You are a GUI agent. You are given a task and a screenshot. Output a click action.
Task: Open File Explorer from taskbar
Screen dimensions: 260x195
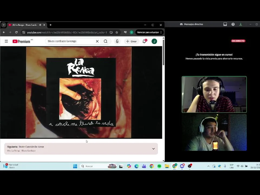167,166
